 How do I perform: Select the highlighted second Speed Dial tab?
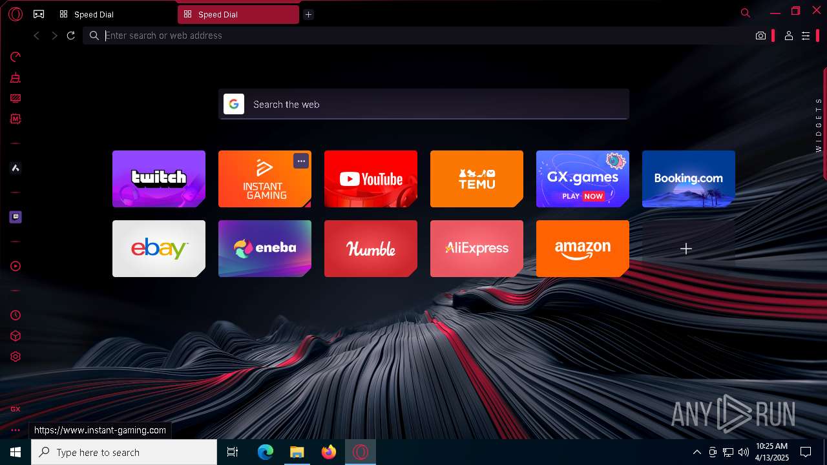click(238, 14)
